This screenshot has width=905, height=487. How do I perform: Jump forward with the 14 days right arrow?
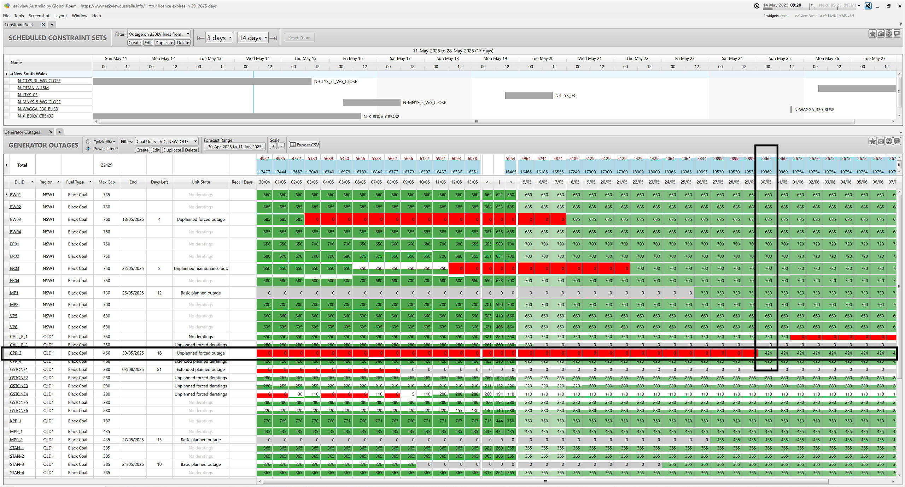(274, 38)
